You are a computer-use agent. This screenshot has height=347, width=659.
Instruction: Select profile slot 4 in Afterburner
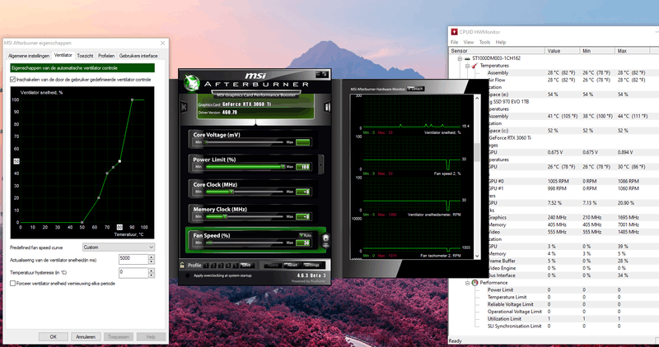tap(228, 266)
